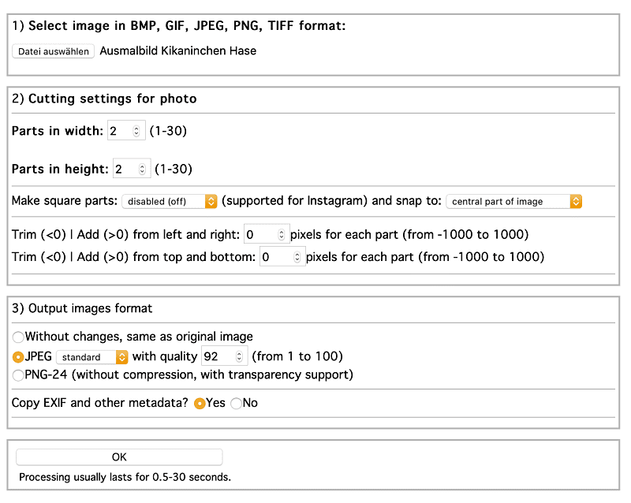This screenshot has height=503, width=631.
Task: Click the Parts in height stepper arrows
Action: point(142,169)
